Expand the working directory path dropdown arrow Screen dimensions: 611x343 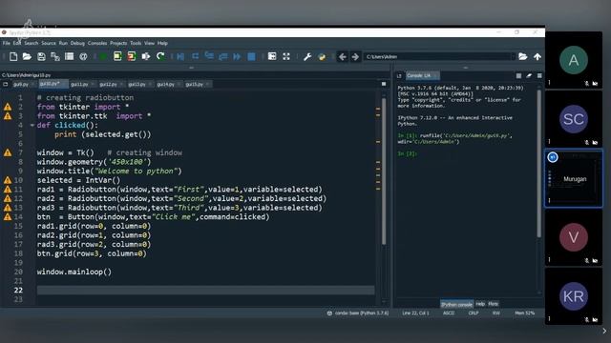point(513,57)
